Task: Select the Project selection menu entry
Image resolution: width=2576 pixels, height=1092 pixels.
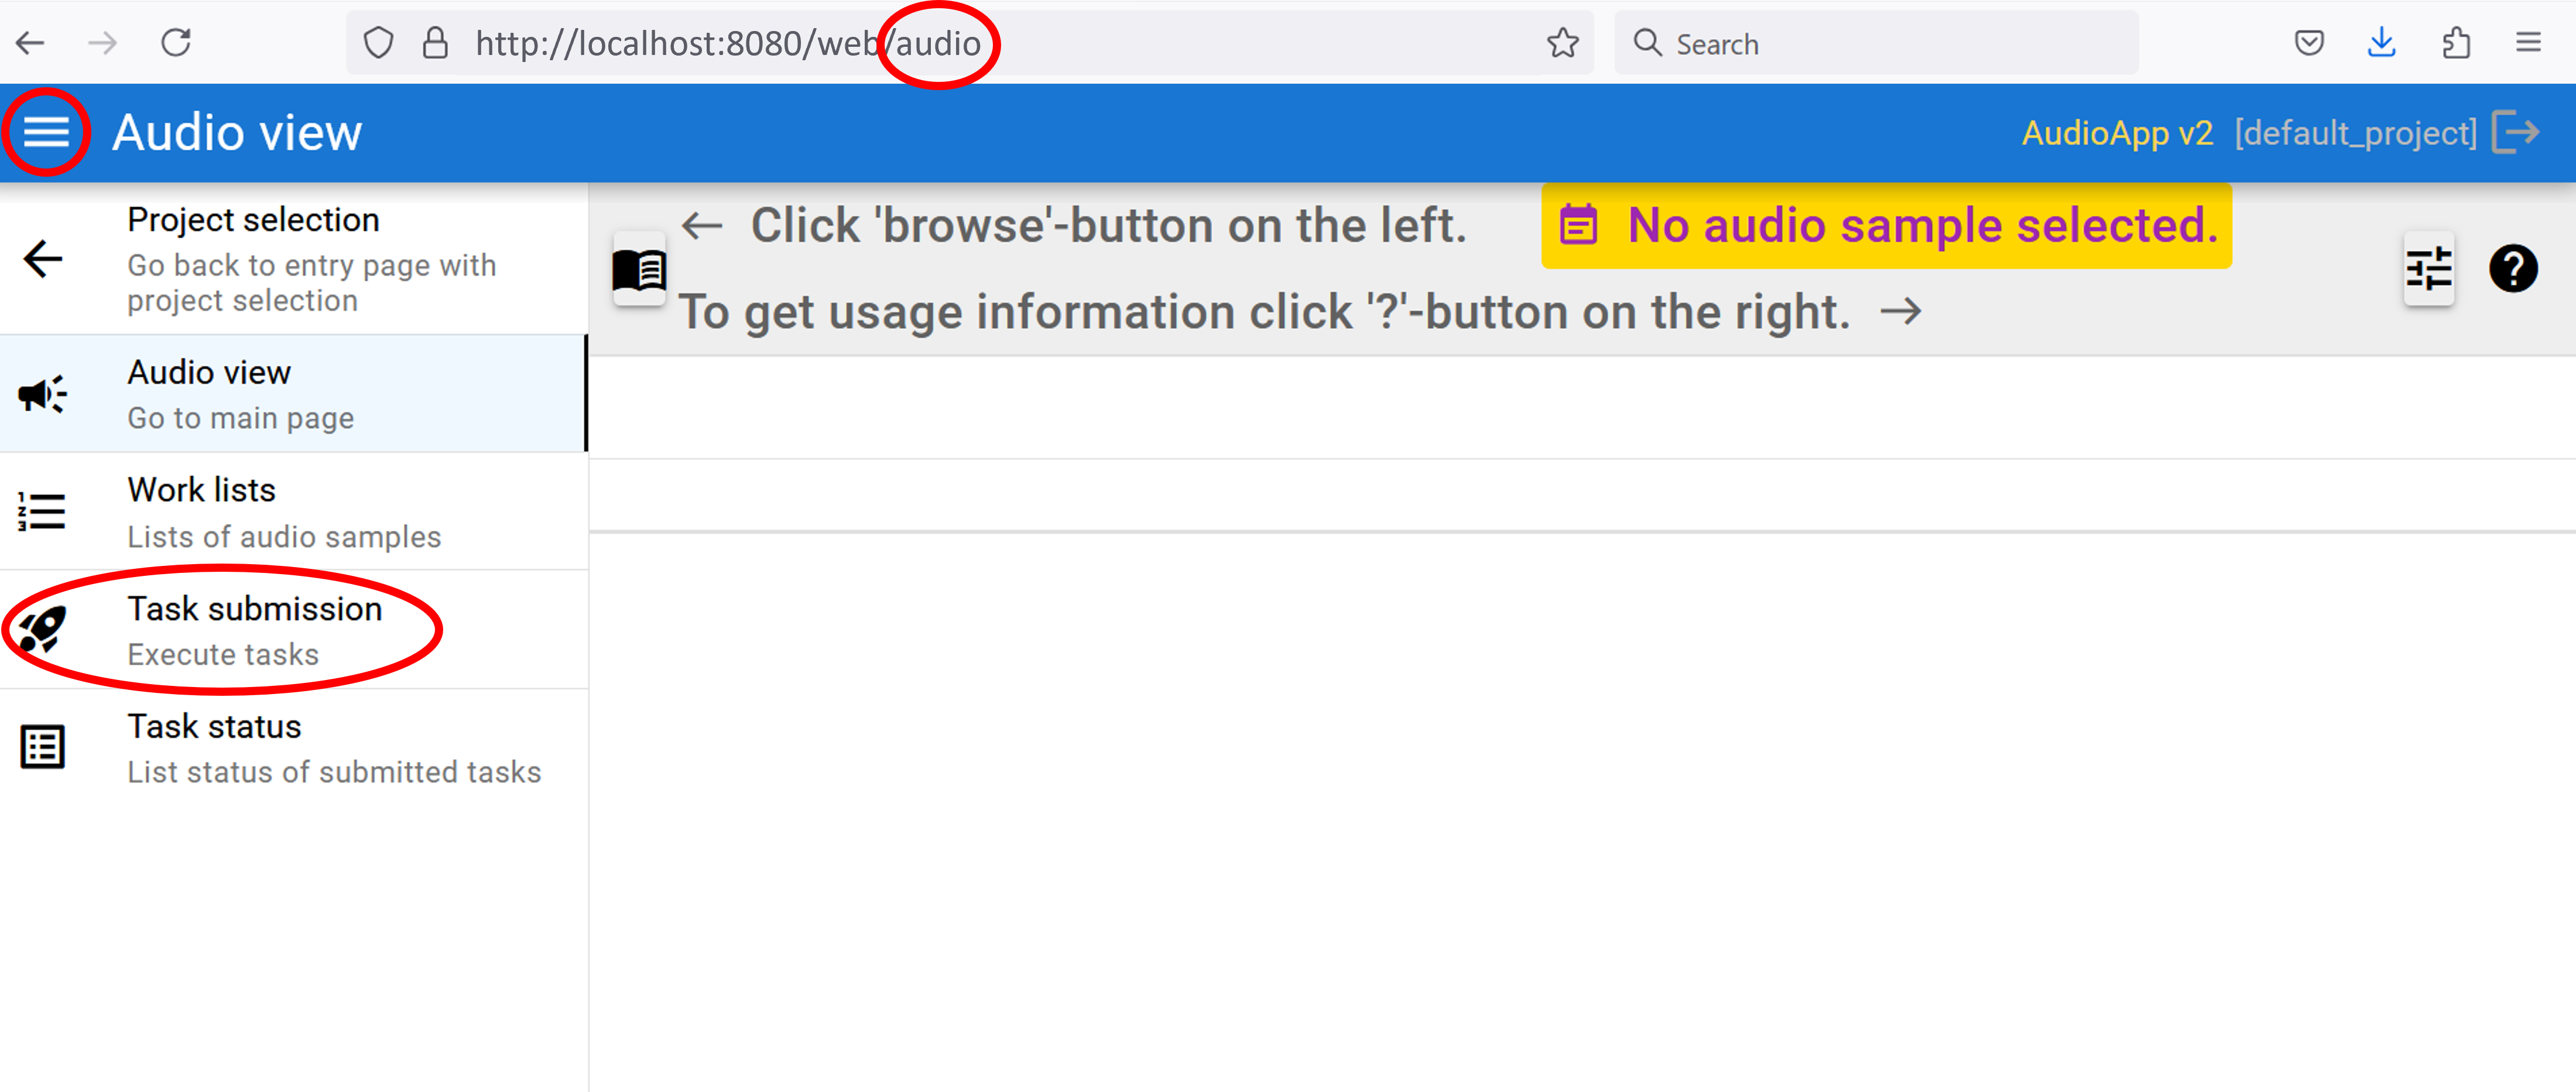Action: [x=294, y=259]
